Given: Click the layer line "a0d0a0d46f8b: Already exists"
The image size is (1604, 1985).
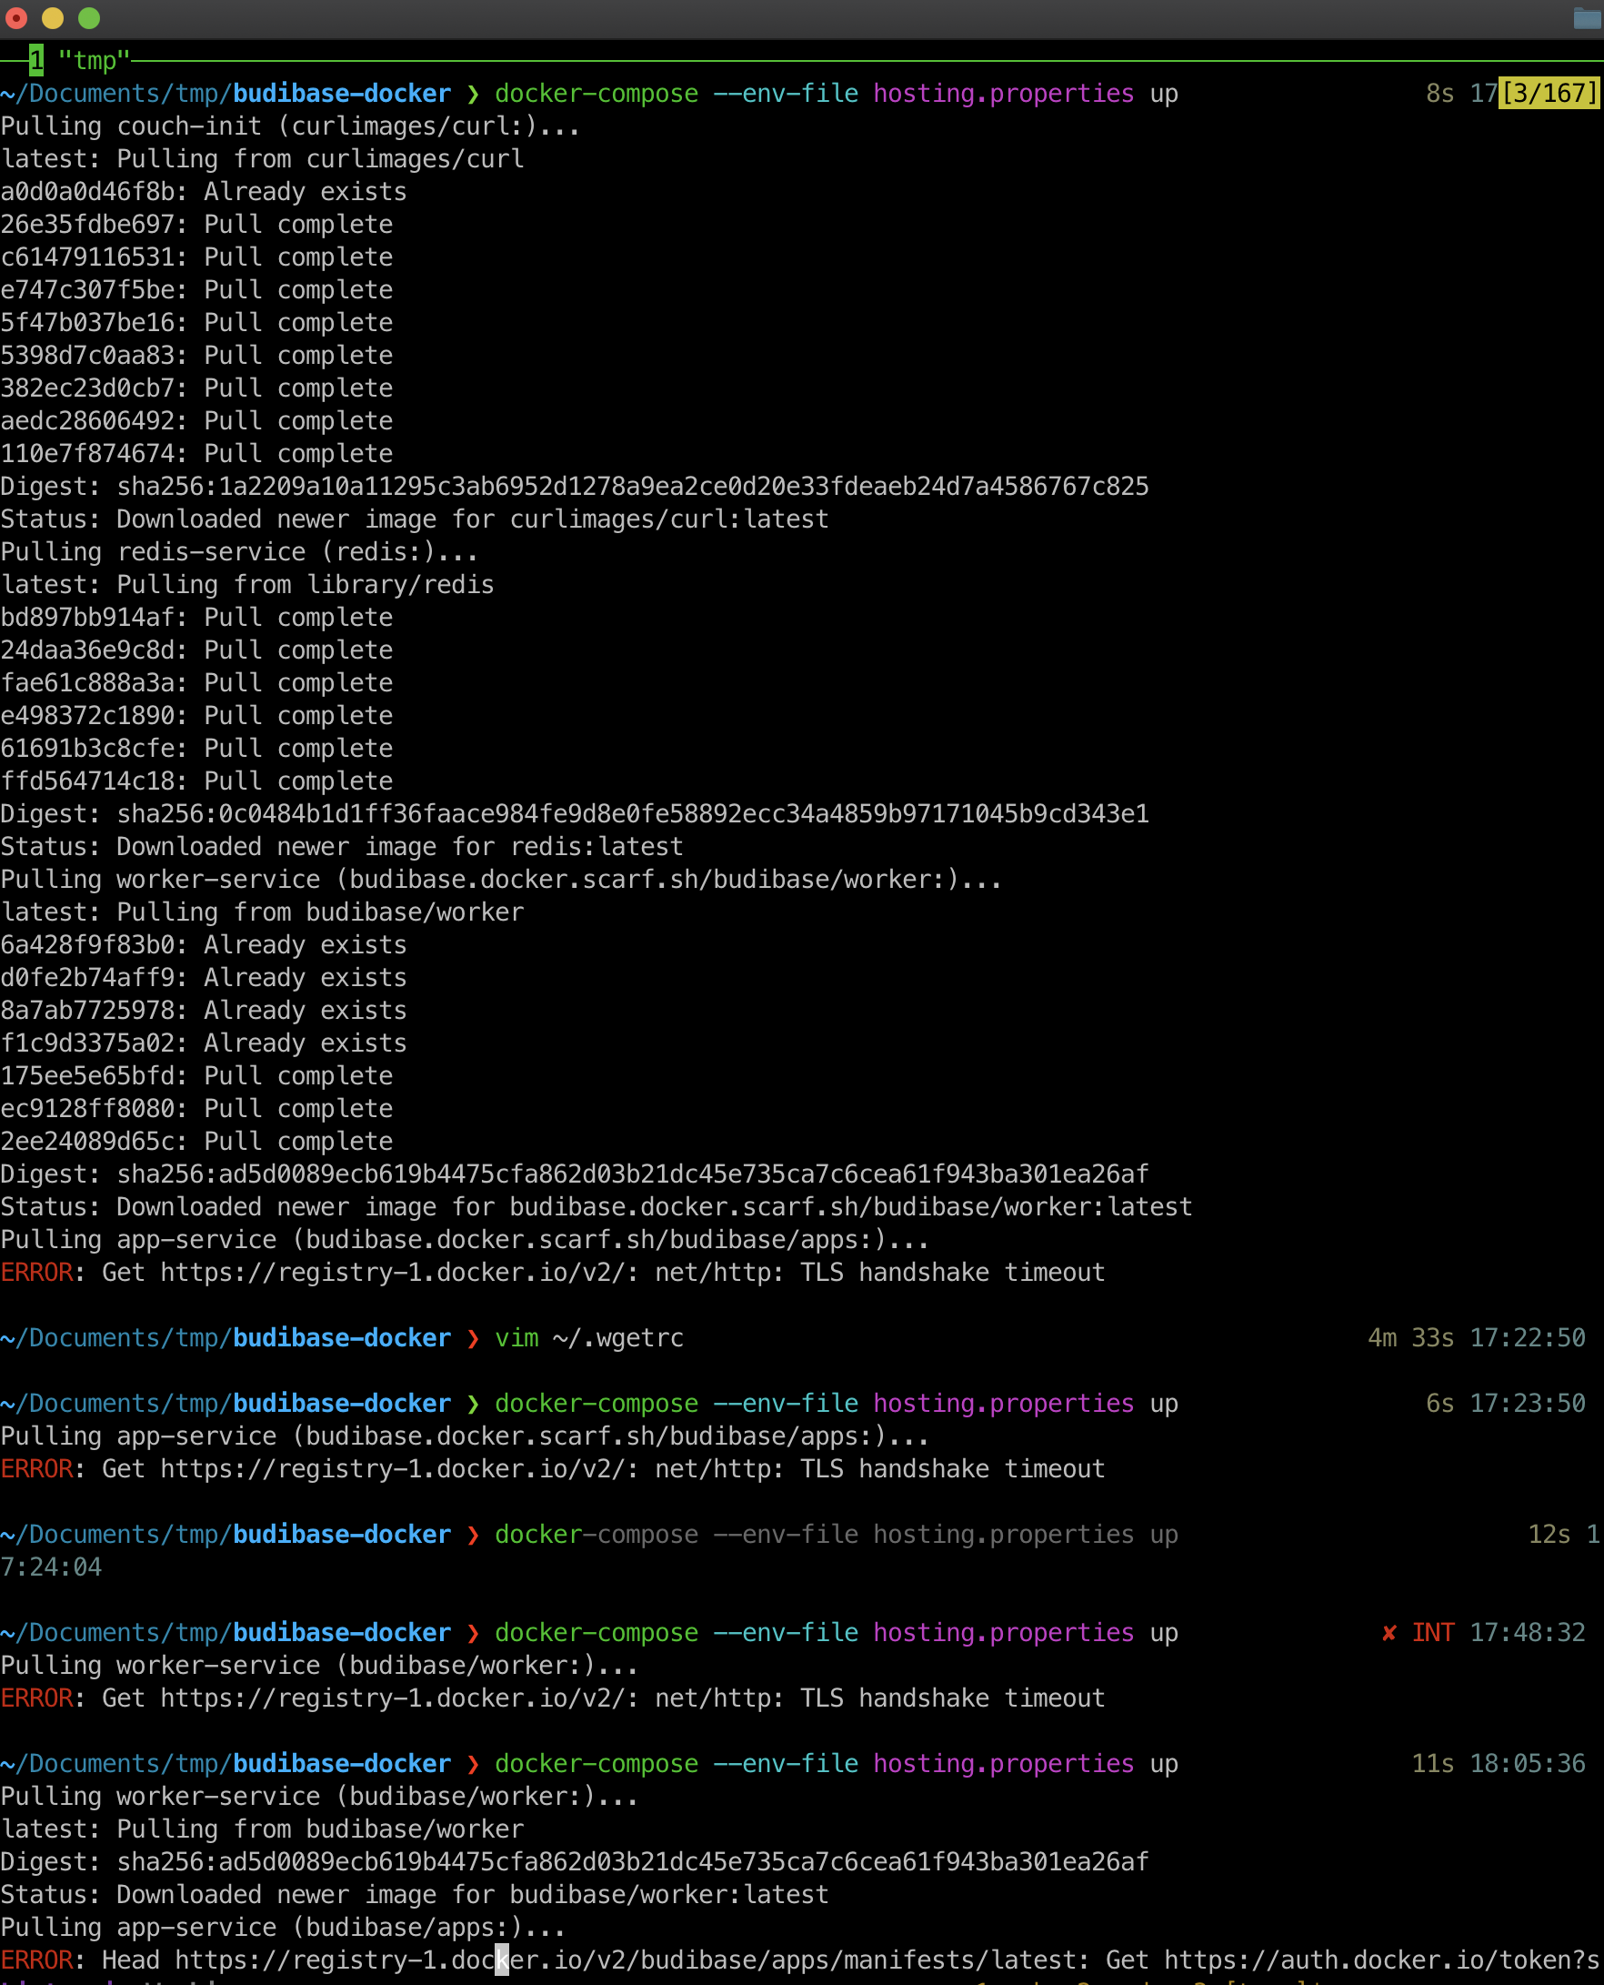Looking at the screenshot, I should click(204, 192).
